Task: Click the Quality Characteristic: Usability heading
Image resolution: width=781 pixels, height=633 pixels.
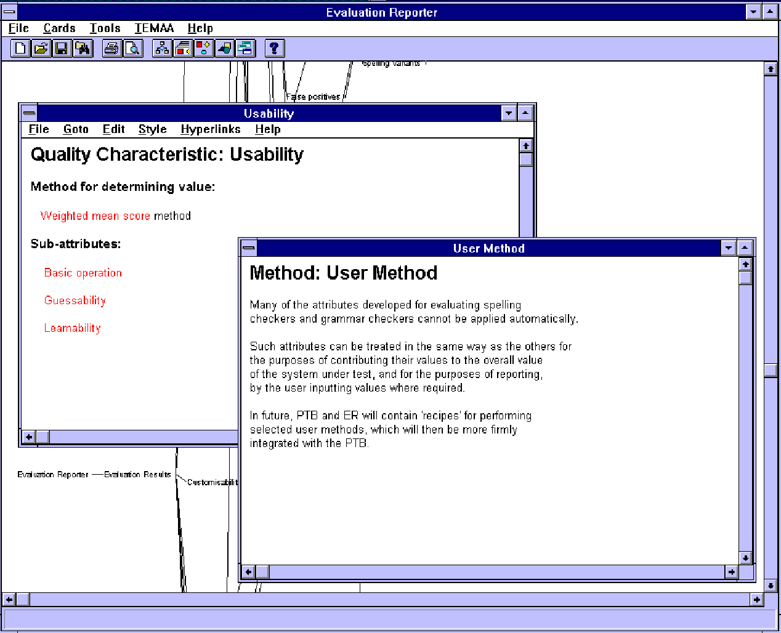Action: [x=167, y=155]
